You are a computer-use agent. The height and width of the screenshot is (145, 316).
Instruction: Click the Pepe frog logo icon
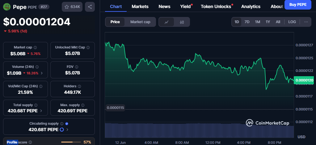coord(7,7)
